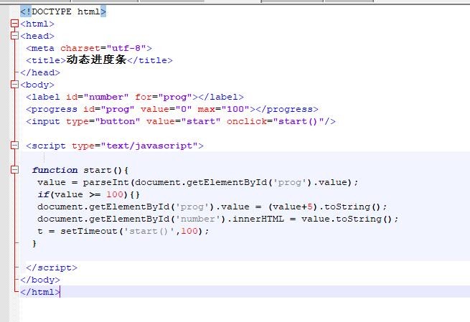Collapse the <head> fold marker
The image size is (470, 322).
point(14,36)
